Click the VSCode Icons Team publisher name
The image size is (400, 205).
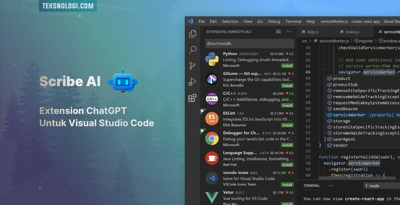pyautogui.click(x=240, y=184)
